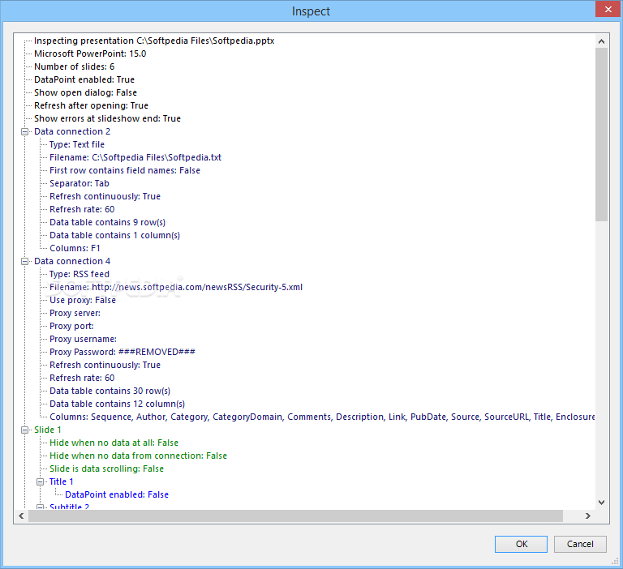Select 'Number of slides: 6' row
The height and width of the screenshot is (569, 623).
click(75, 66)
